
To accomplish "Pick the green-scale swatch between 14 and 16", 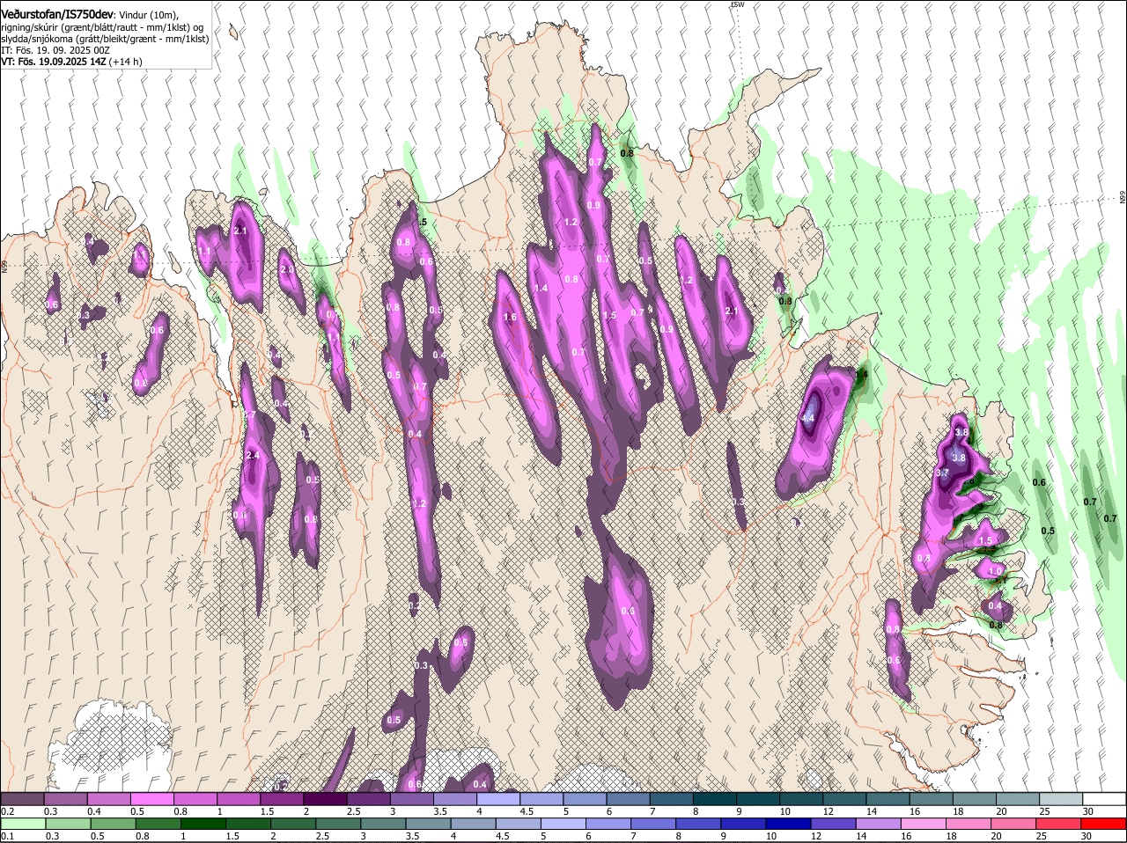I will [x=880, y=824].
